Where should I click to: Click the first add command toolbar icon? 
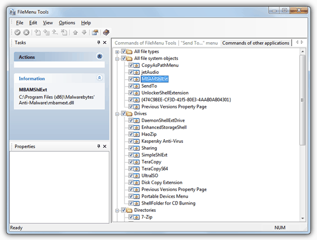point(38,32)
